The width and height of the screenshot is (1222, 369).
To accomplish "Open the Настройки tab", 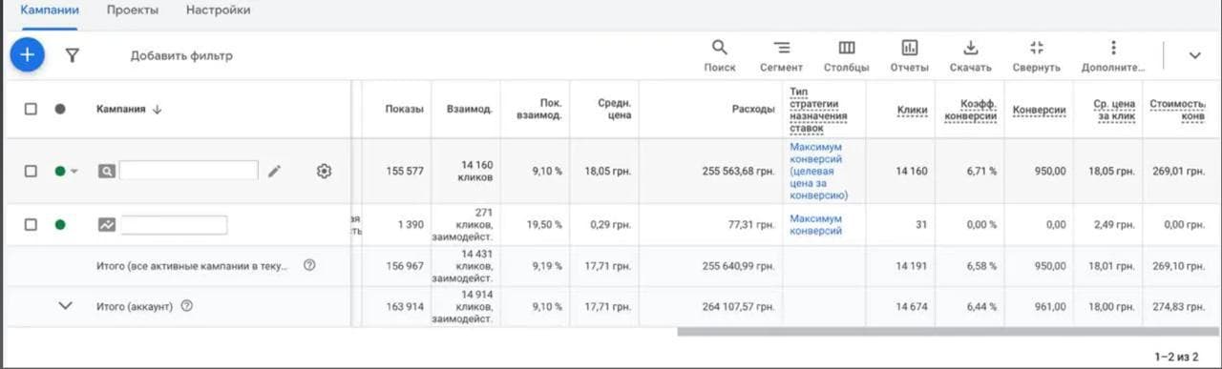I will (x=218, y=10).
